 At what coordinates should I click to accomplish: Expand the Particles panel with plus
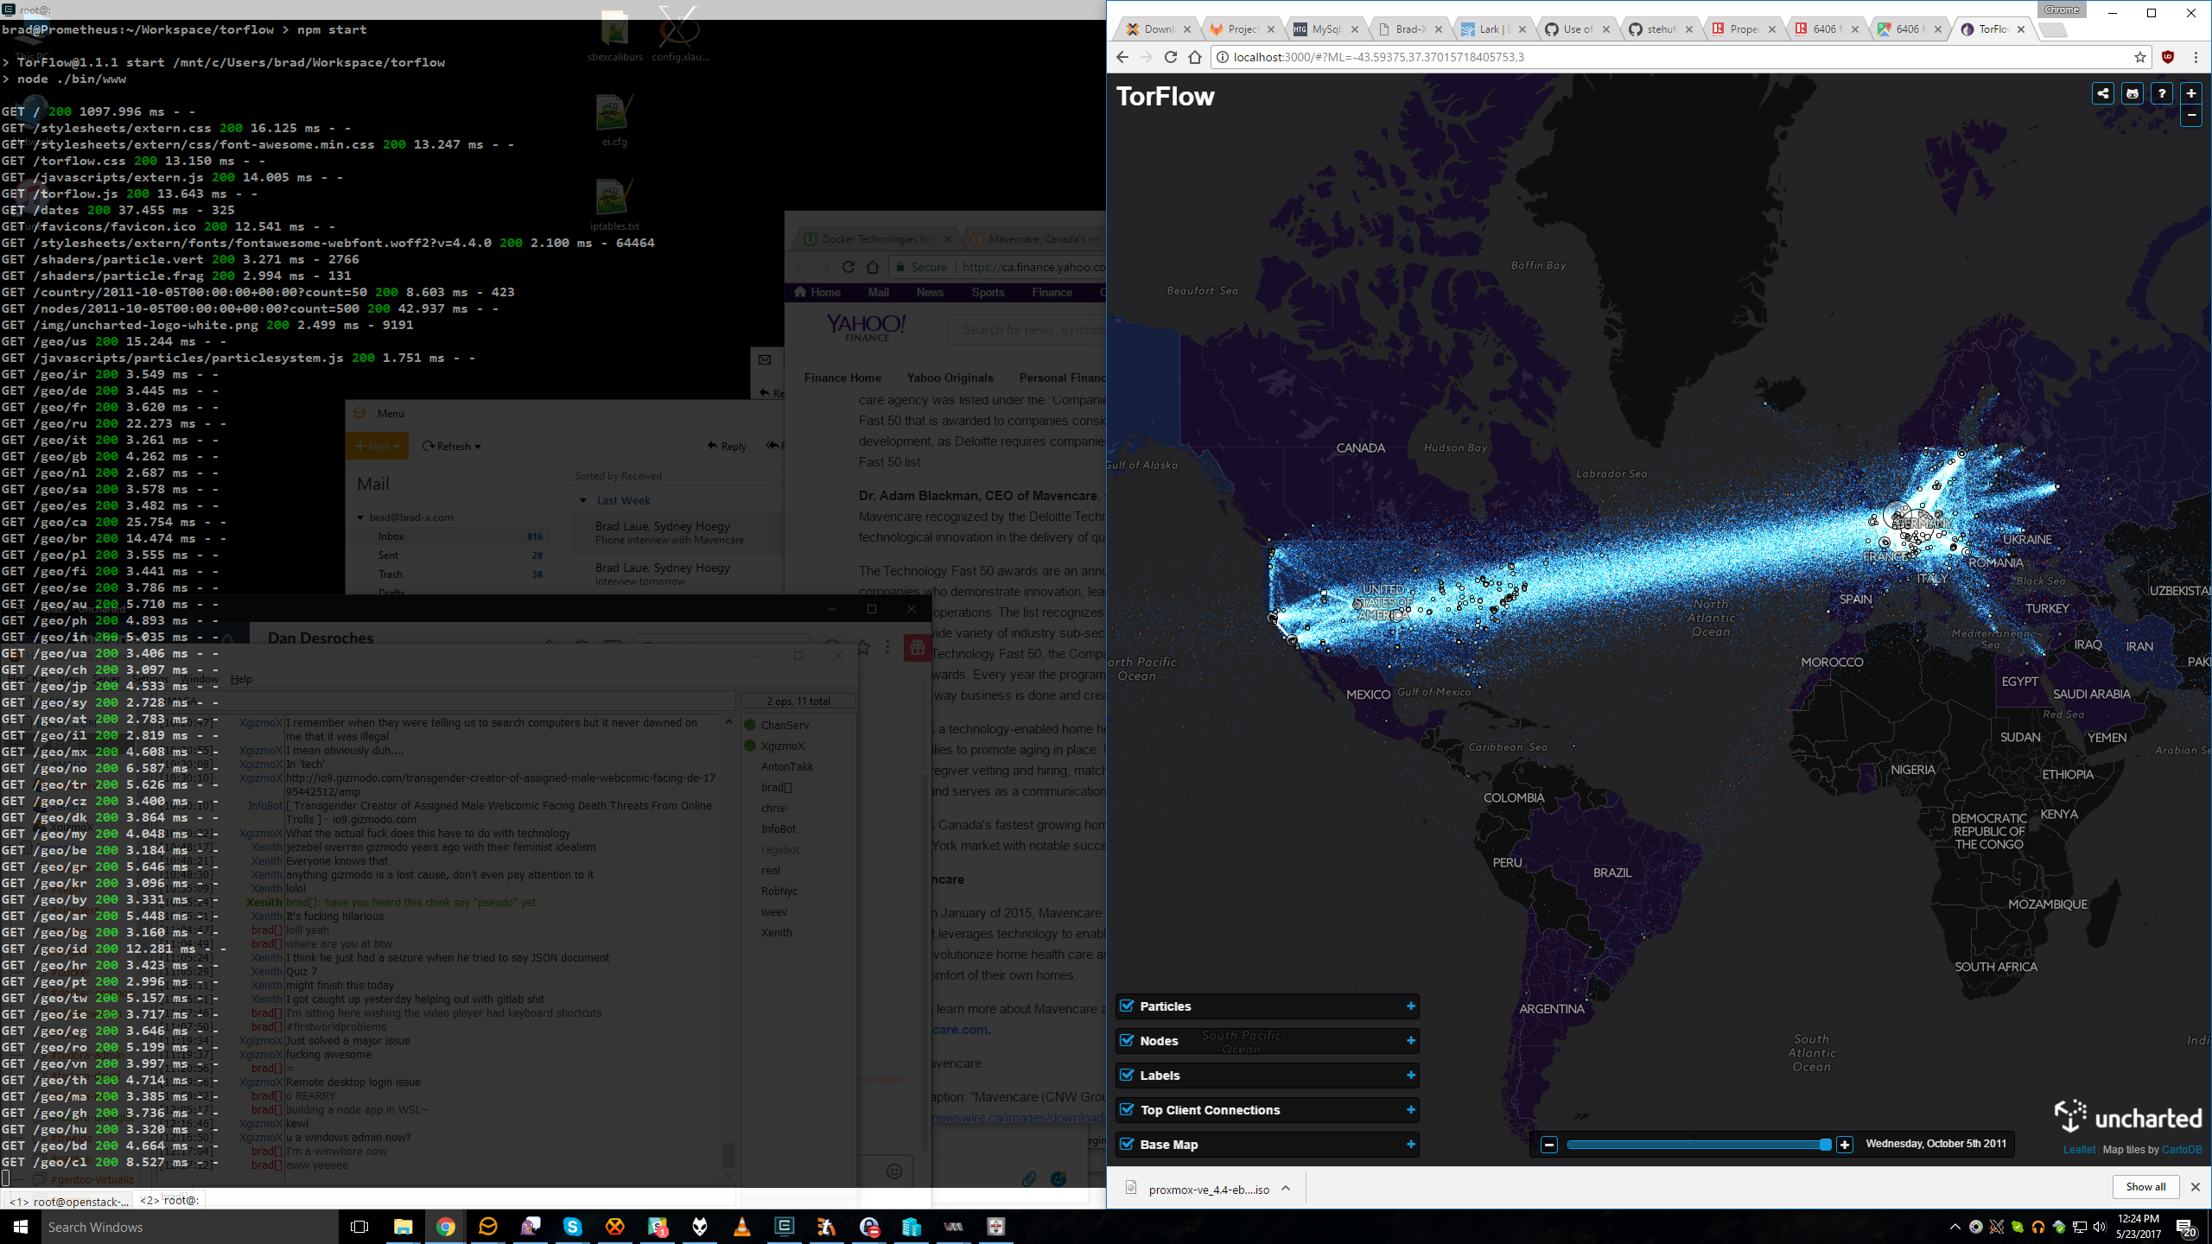(x=1411, y=1006)
